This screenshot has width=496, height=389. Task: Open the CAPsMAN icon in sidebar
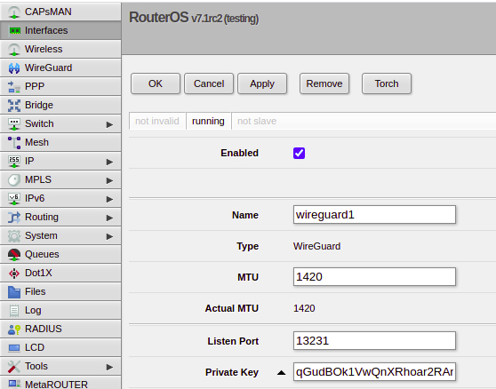(14, 12)
